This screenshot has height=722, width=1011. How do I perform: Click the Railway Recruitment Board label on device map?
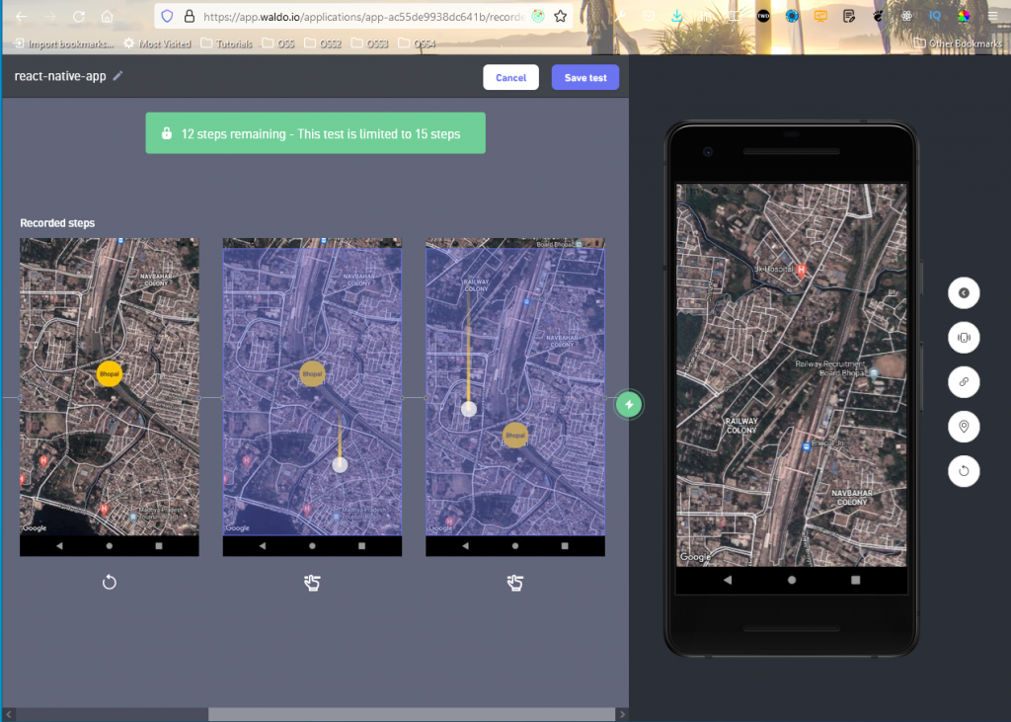(830, 368)
